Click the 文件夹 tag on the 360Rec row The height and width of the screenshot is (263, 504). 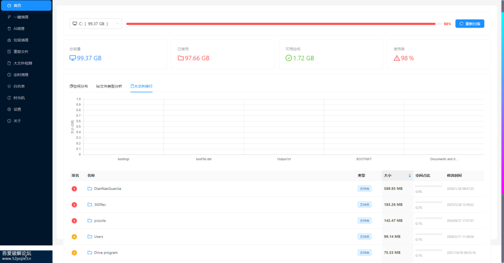coord(364,205)
